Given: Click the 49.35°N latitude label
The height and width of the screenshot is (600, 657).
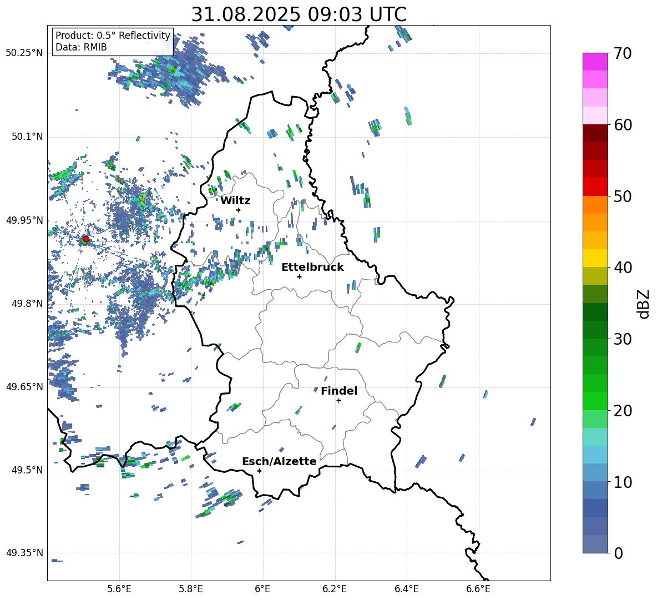Looking at the screenshot, I should pos(24,553).
